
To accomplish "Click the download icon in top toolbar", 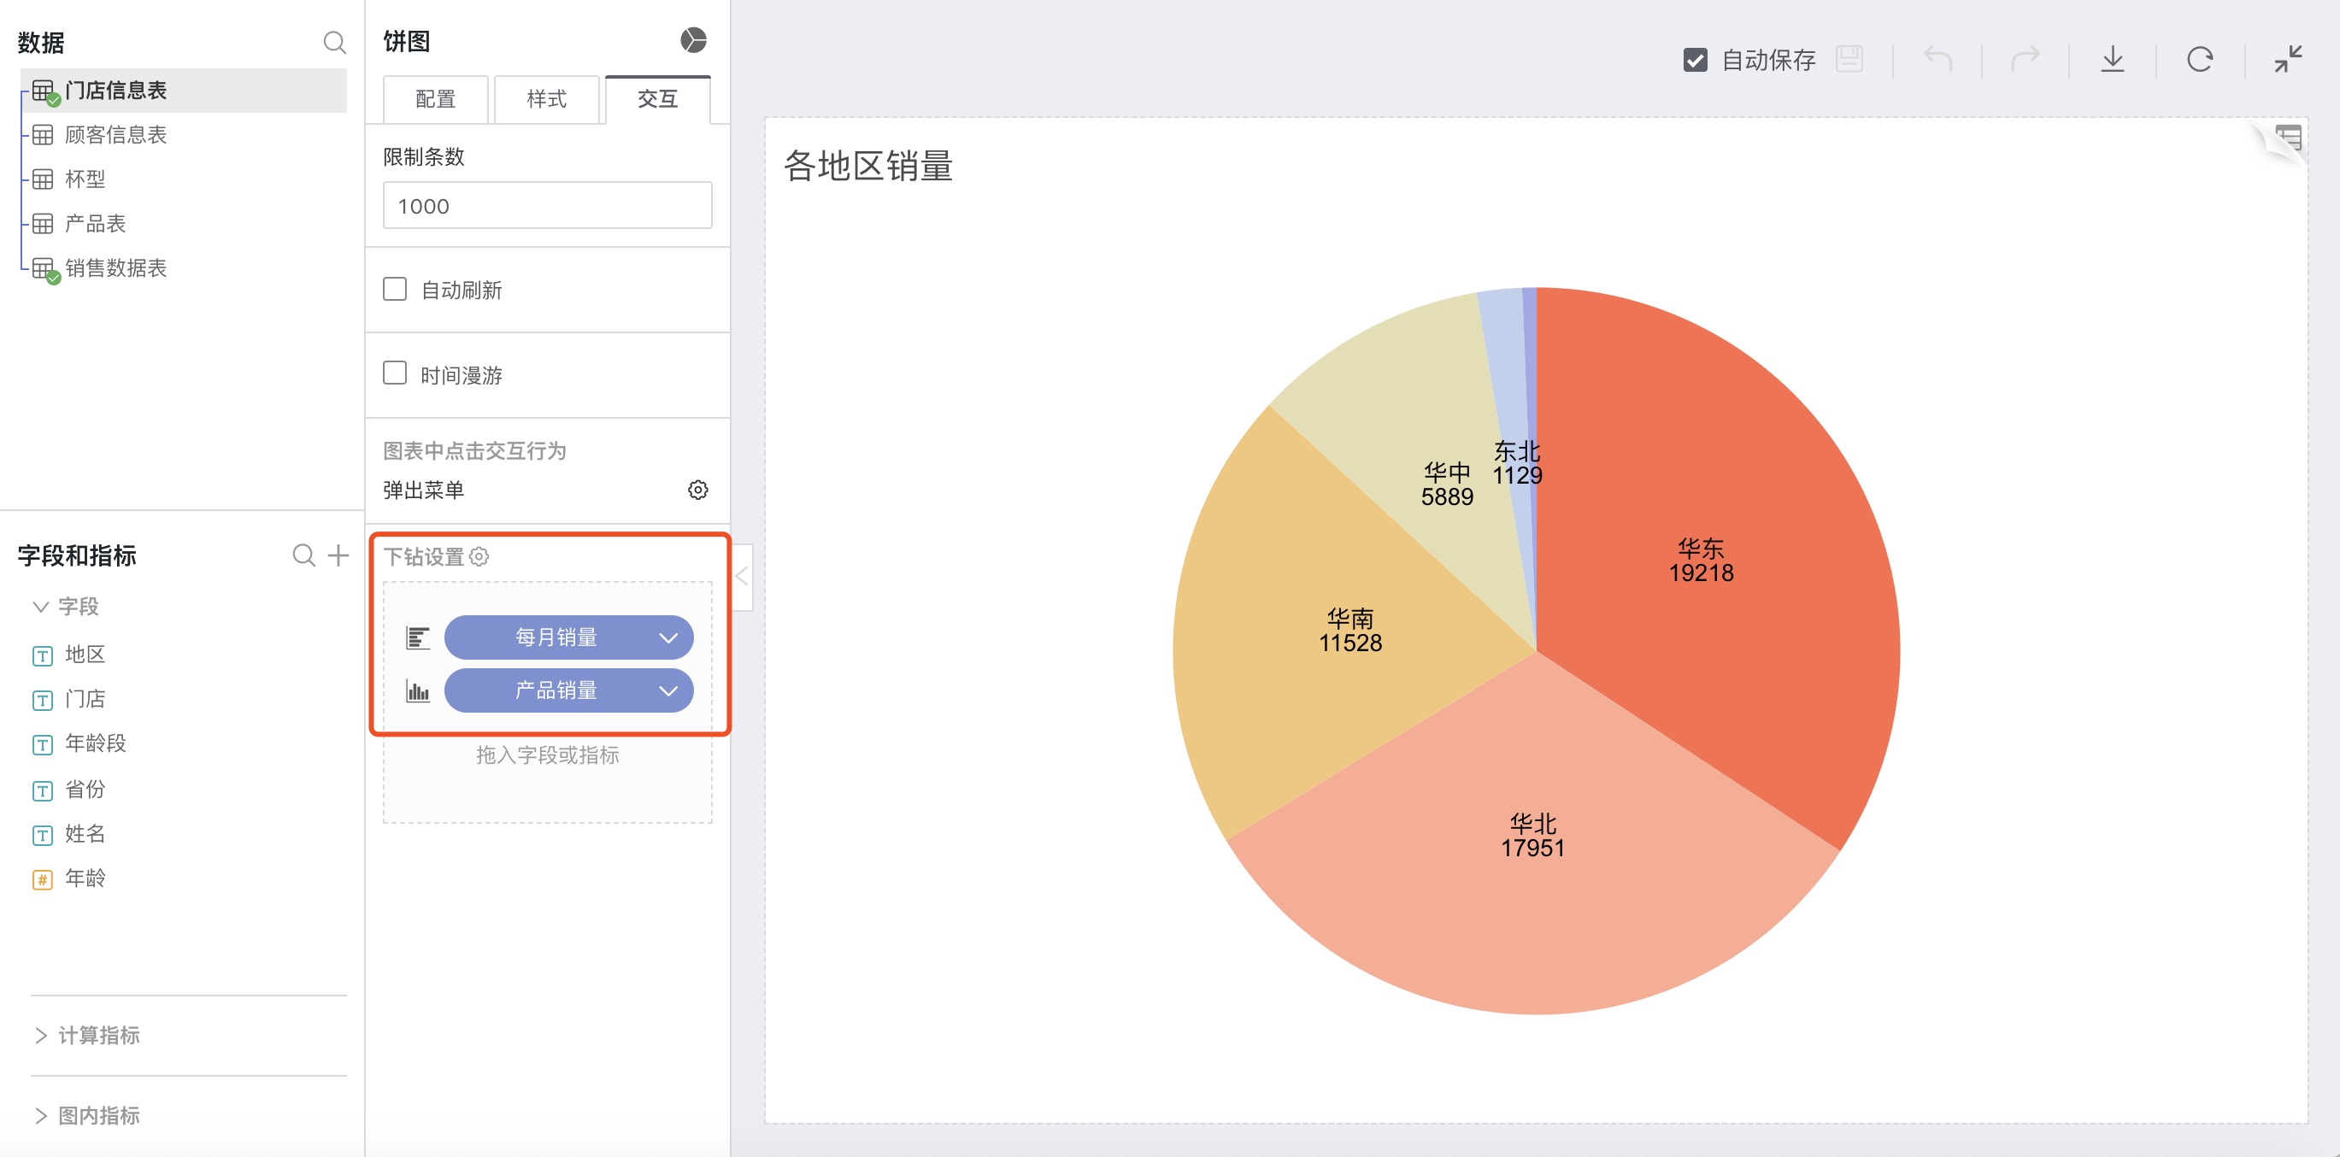I will (x=2112, y=60).
